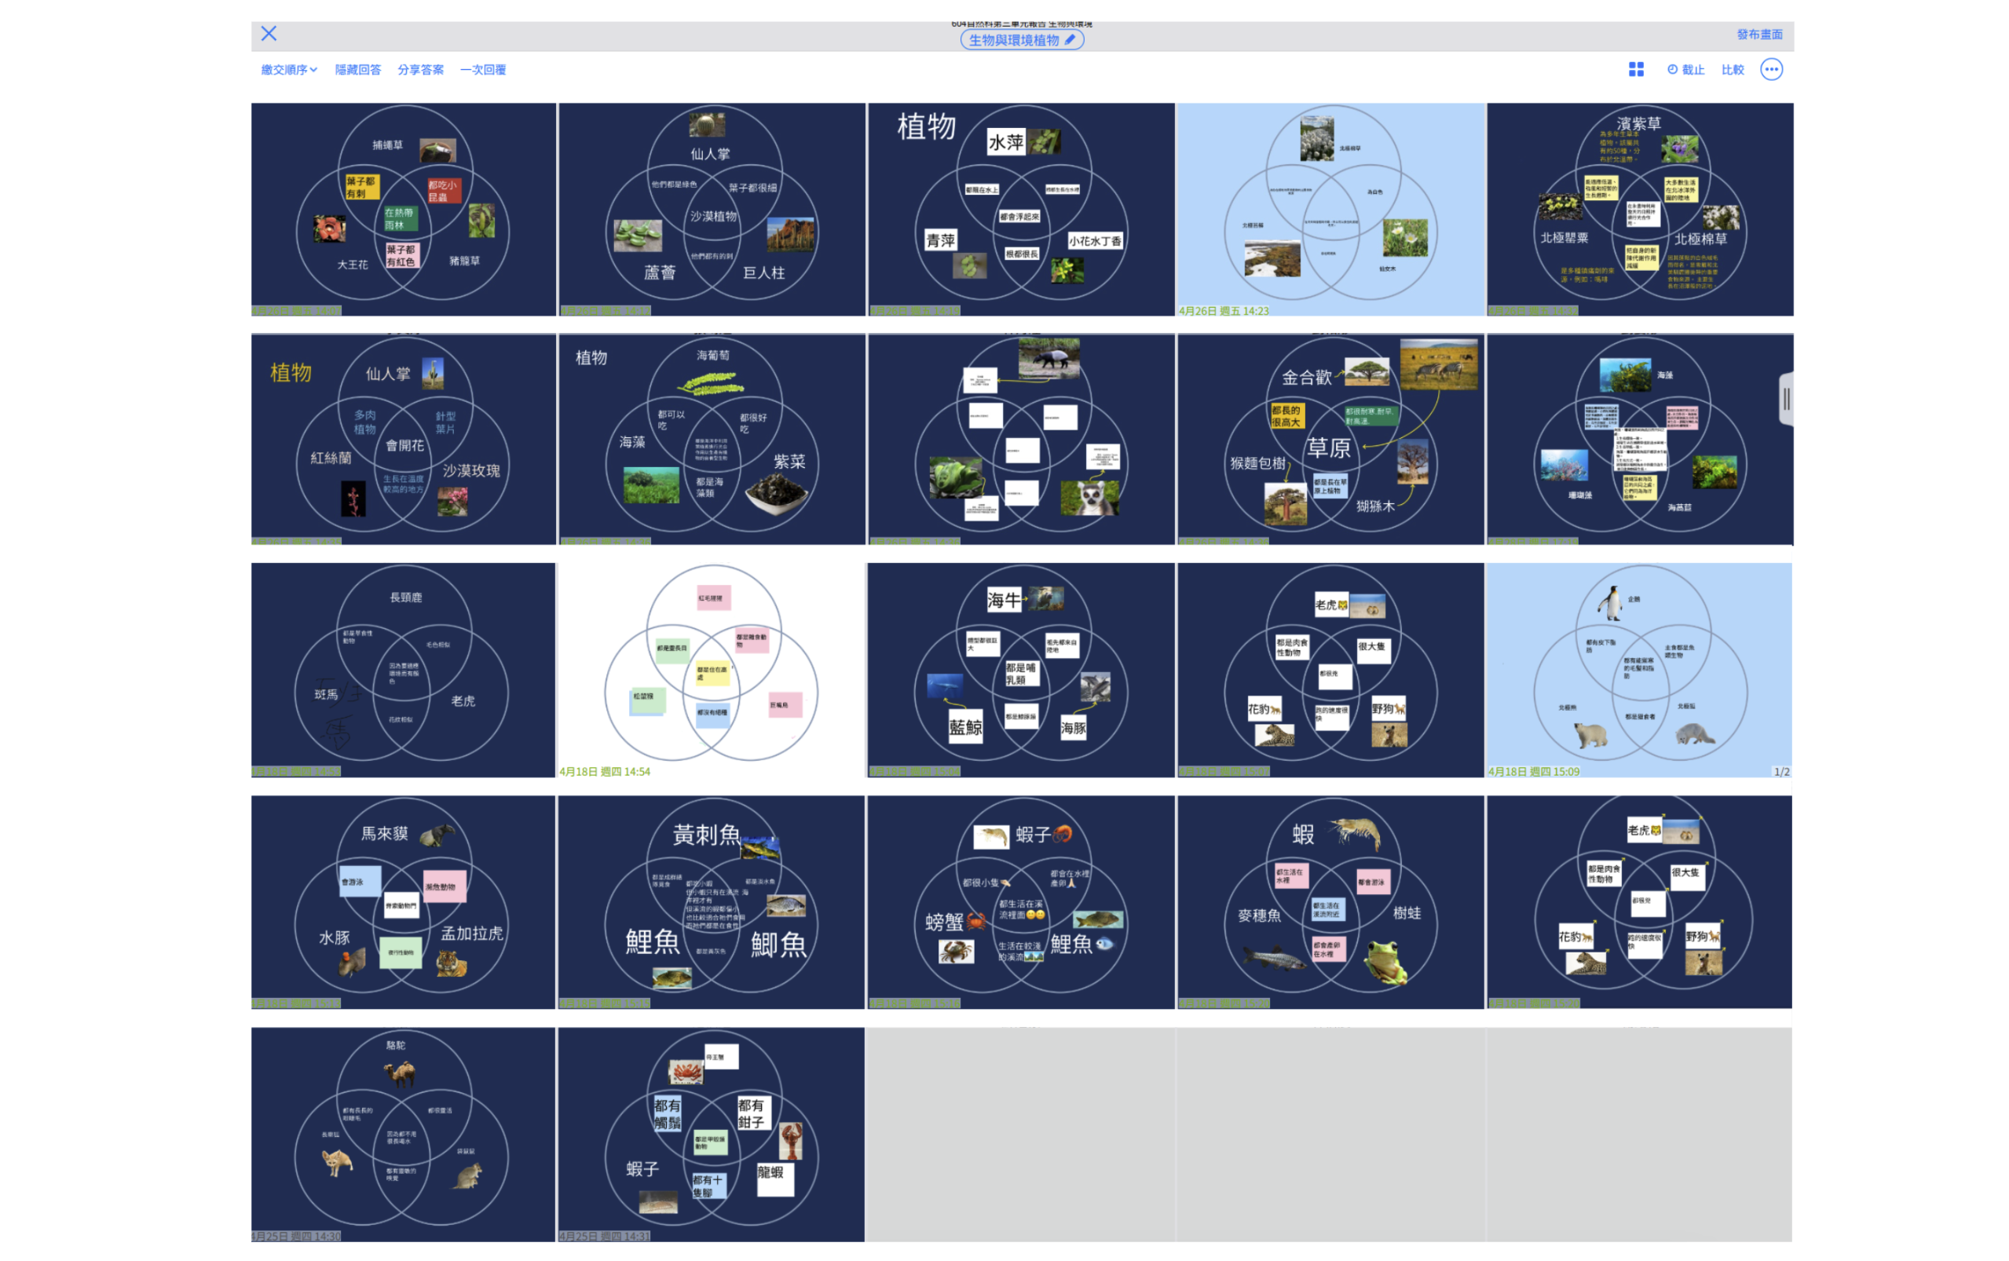Screen dimensions: 2009x1261
Task: Click 一次回覆 reply all at once
Action: 483,69
